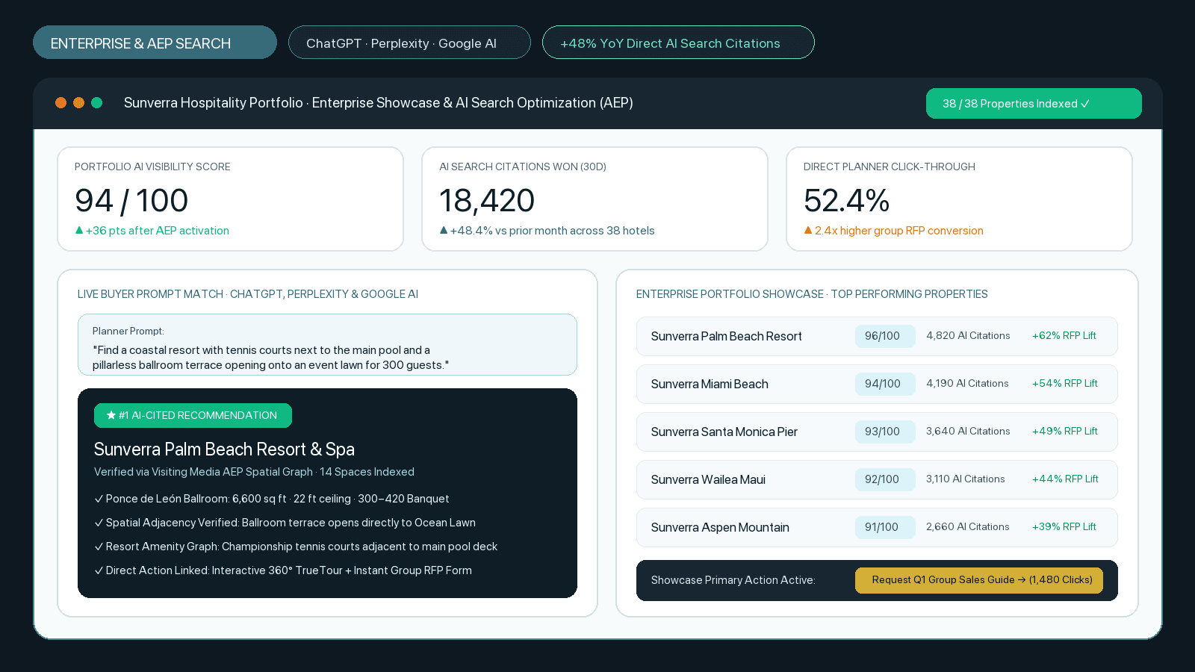Click the Ponce de León Ballroom line

(x=272, y=499)
